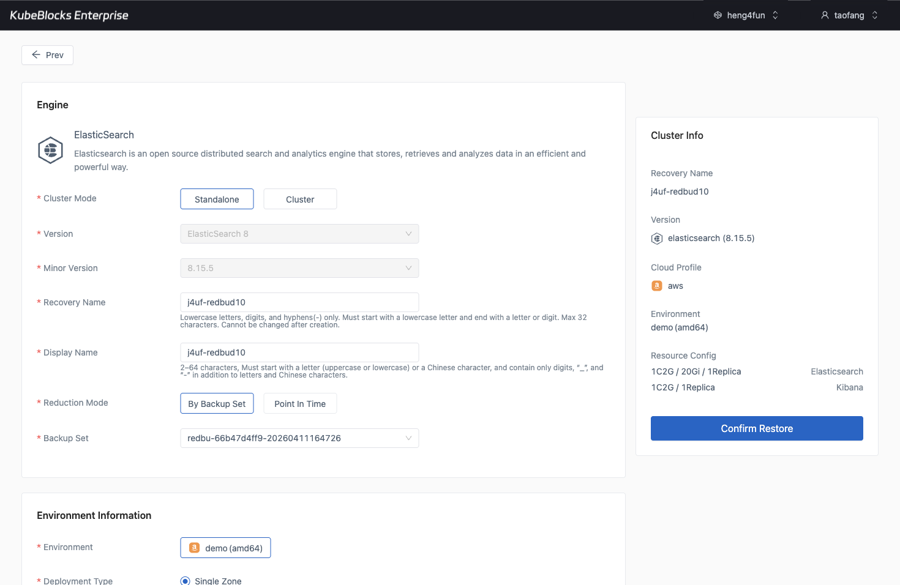Select Cluster mode option
Viewport: 900px width, 585px height.
coord(300,199)
